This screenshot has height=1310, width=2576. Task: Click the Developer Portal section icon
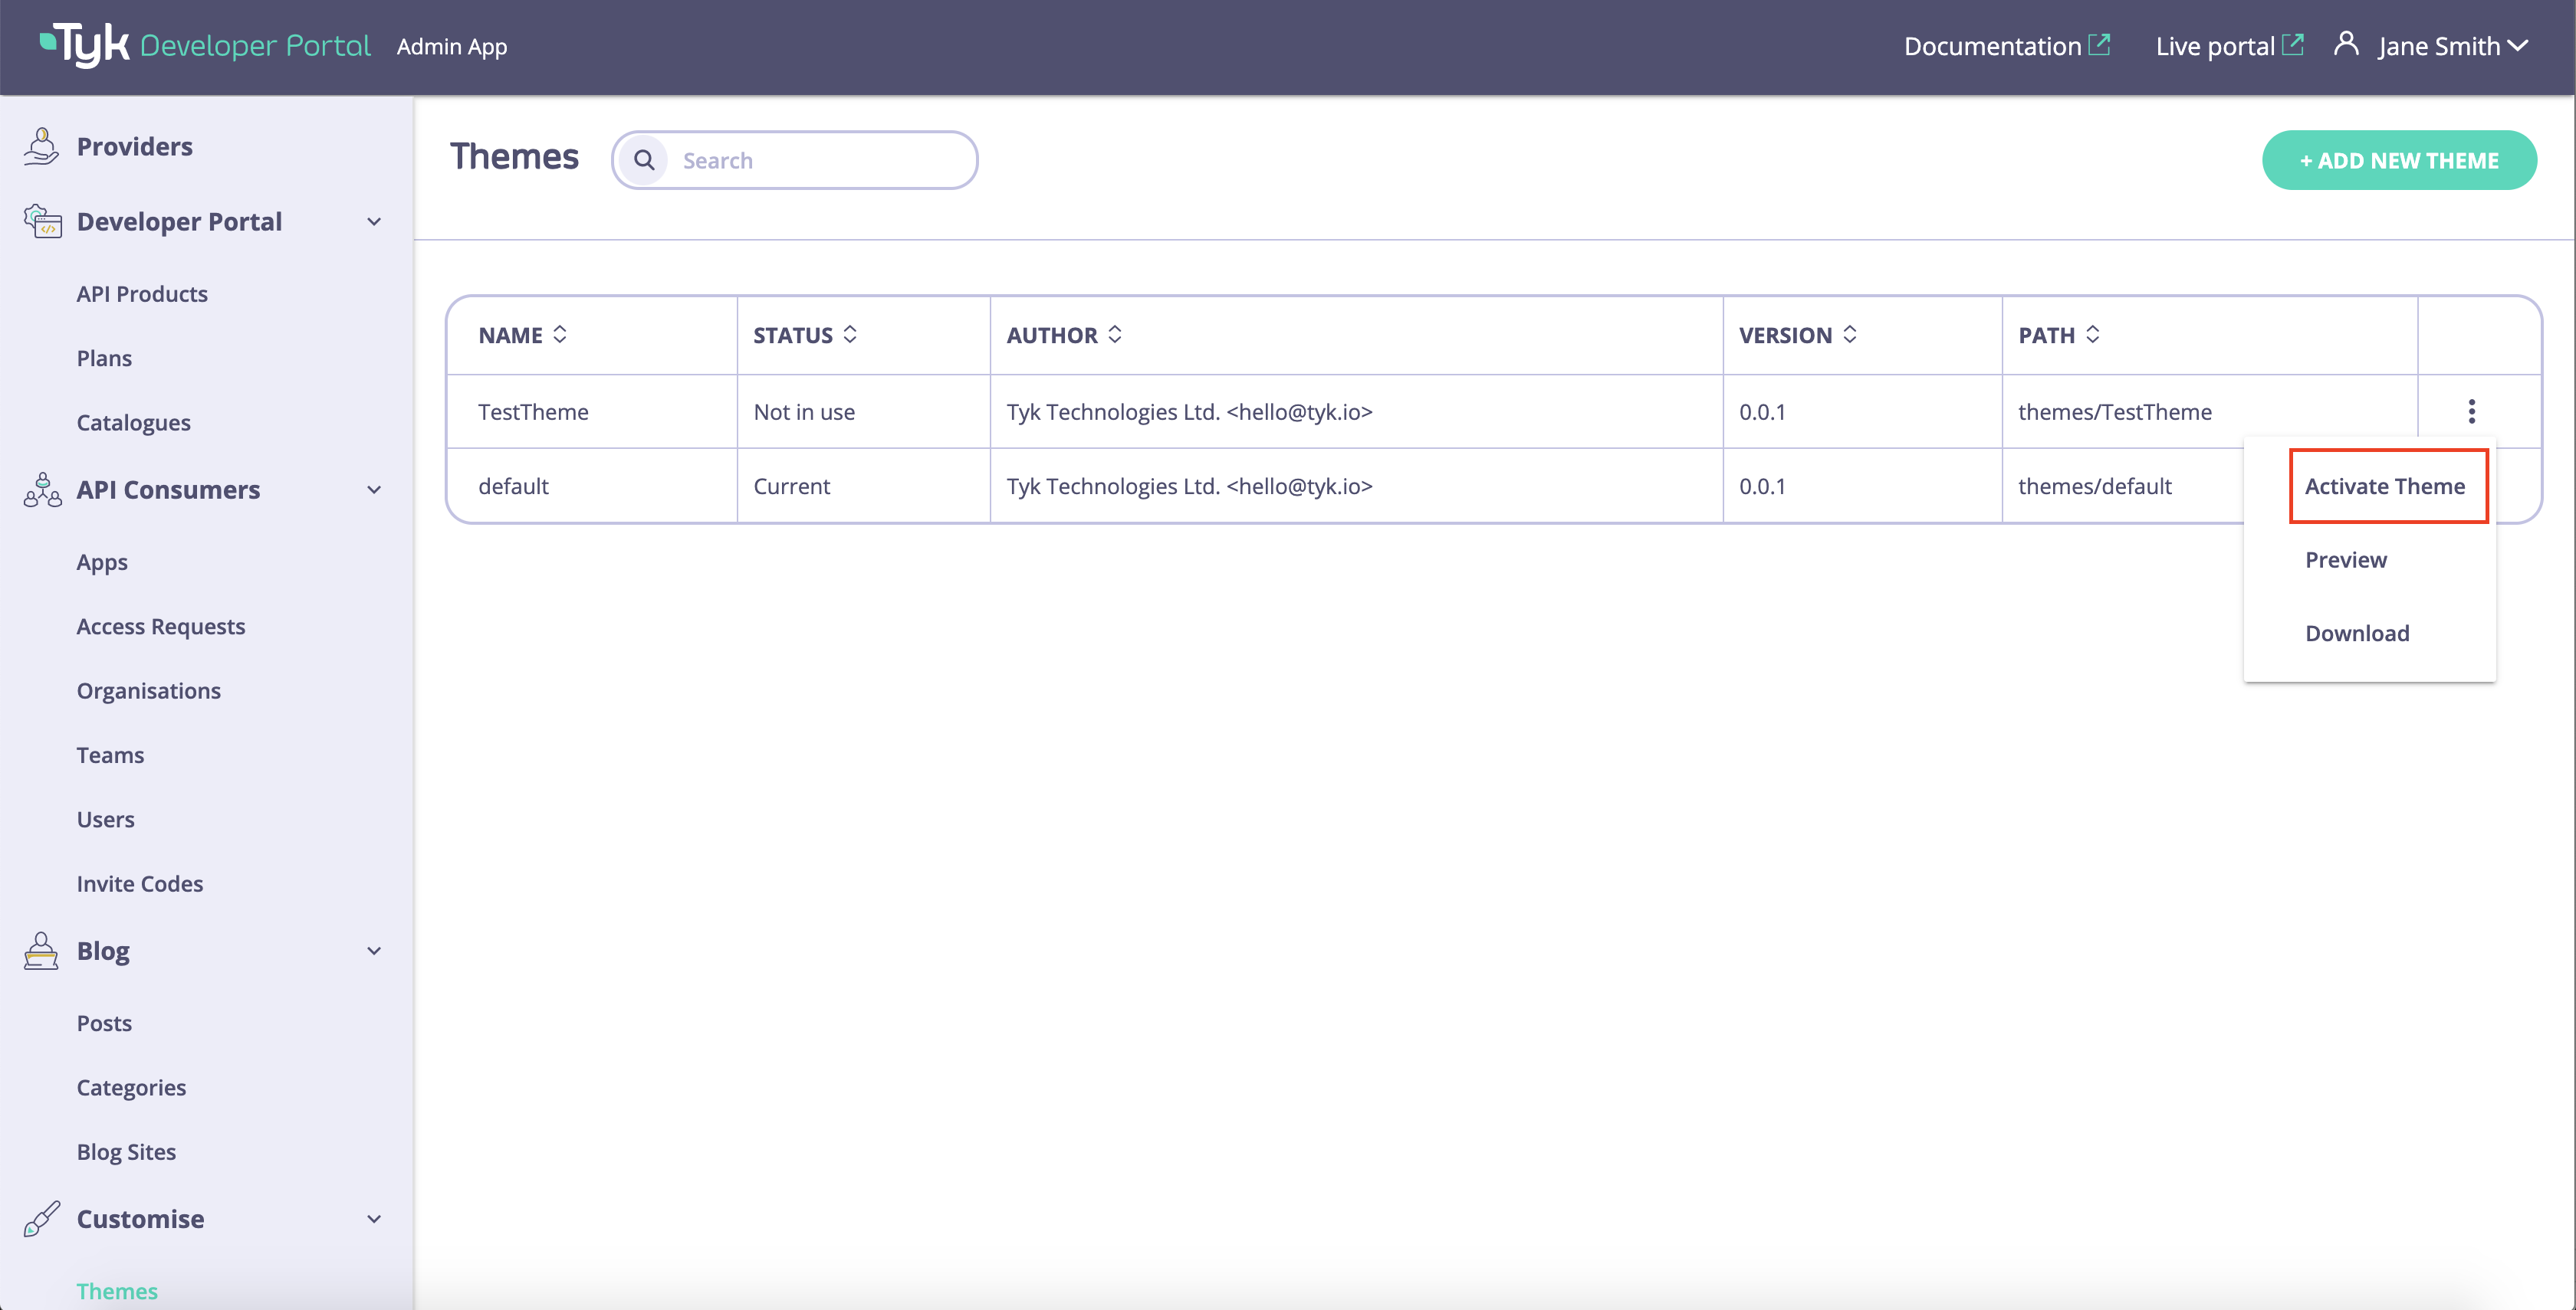(42, 221)
